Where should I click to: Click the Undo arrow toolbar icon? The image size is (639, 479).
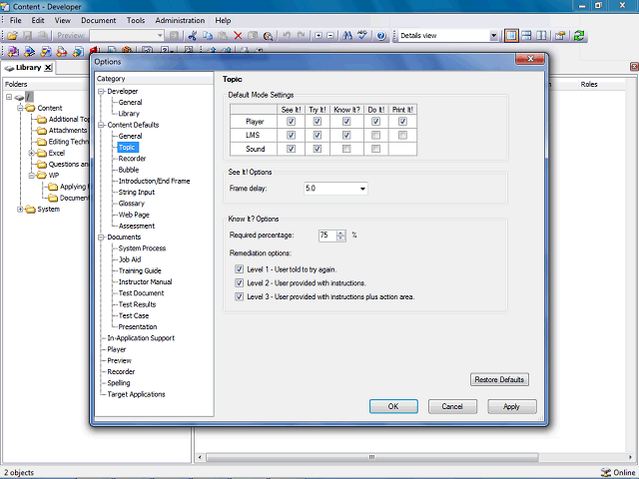[287, 36]
